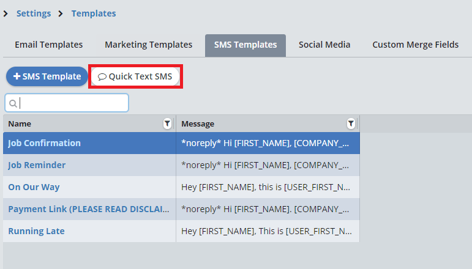
Task: Navigate to Settings in the breadcrumb
Action: click(34, 13)
